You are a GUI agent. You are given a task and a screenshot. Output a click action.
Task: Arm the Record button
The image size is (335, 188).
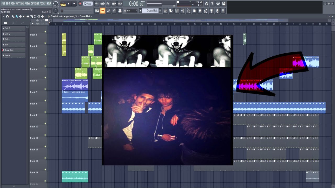pos(80,4)
